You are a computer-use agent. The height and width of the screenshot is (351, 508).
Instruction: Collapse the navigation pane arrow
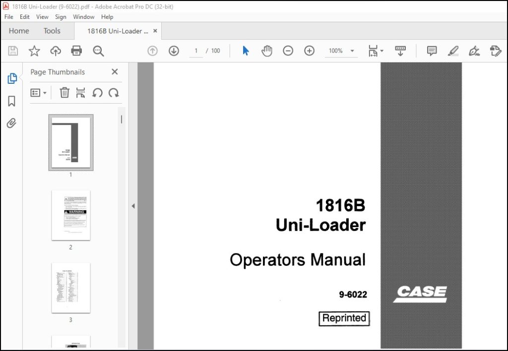pyautogui.click(x=133, y=206)
